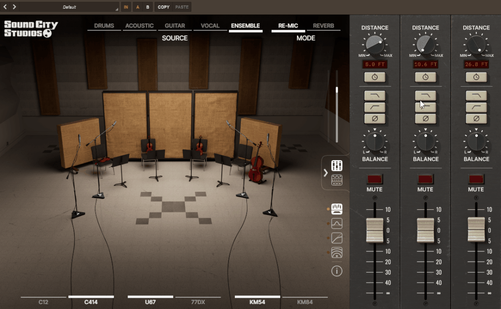Go to the next preset arrow
This screenshot has width=501, height=309.
14,7
